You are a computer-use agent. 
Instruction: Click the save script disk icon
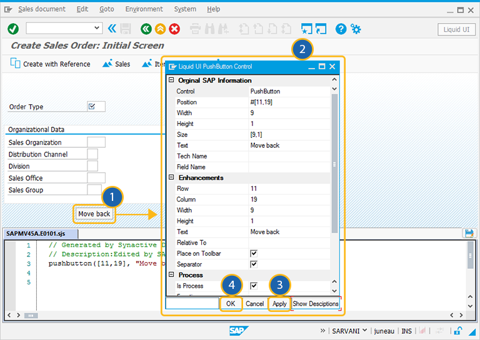point(468,233)
